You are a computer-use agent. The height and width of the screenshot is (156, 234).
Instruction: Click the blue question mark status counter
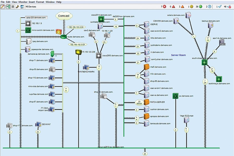click(x=210, y=6)
